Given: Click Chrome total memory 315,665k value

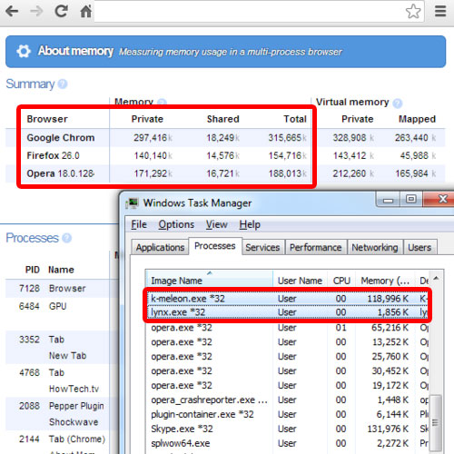Looking at the screenshot, I should pyautogui.click(x=287, y=138).
